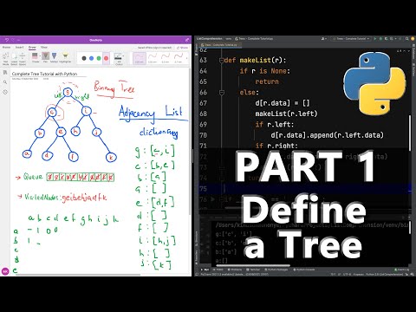Select the Lasso Select tool in OneNote
This screenshot has width=416, height=312.
tap(14, 58)
